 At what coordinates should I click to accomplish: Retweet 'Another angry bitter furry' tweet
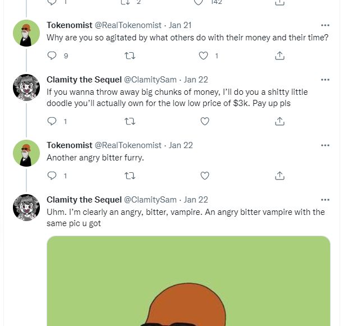click(129, 176)
